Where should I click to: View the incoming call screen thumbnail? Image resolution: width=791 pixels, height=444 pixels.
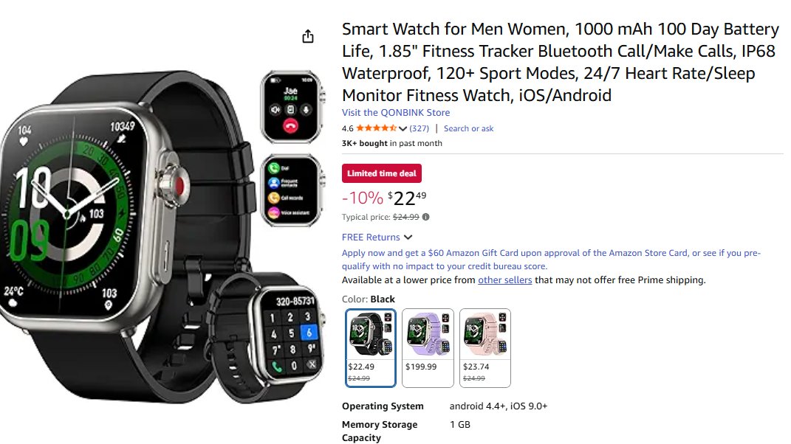pos(292,108)
